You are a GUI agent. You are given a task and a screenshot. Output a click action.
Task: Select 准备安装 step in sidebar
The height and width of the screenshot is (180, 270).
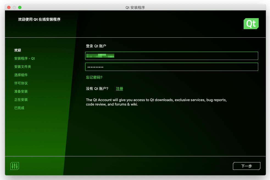point(21,92)
